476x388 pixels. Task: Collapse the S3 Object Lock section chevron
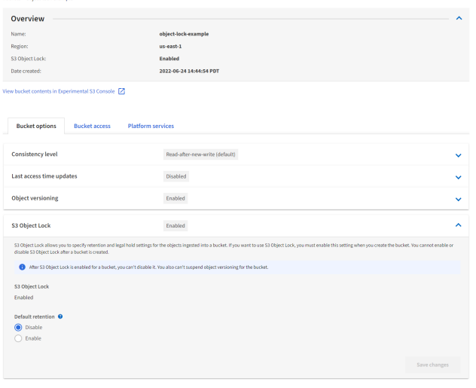click(x=457, y=225)
